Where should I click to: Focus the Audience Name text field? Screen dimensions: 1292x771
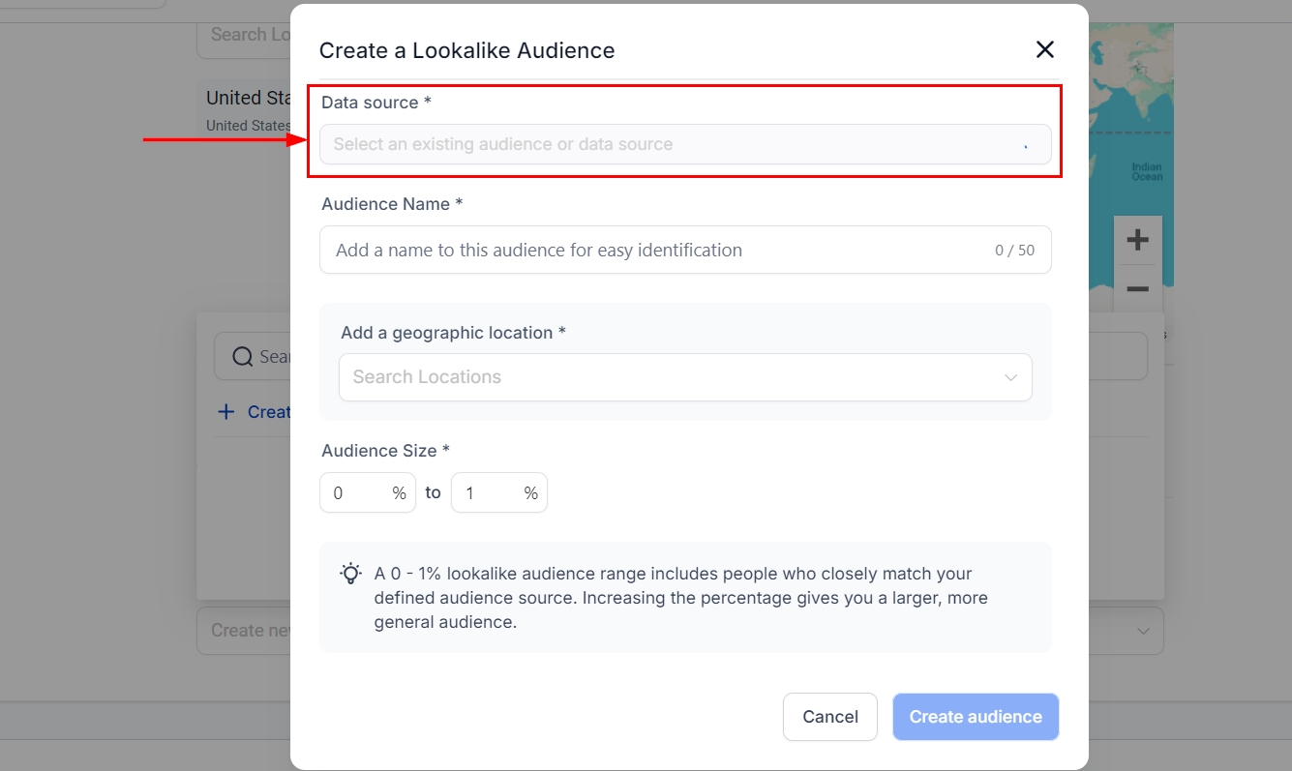[658, 251]
